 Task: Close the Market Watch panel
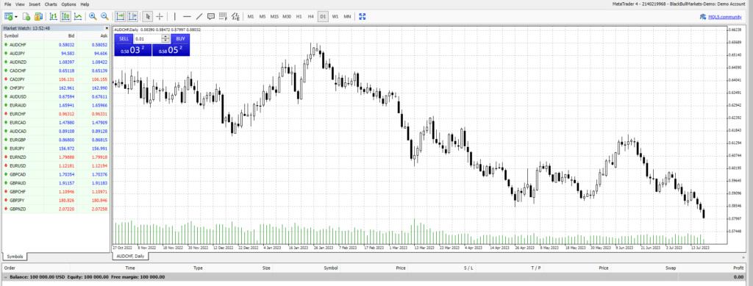107,29
